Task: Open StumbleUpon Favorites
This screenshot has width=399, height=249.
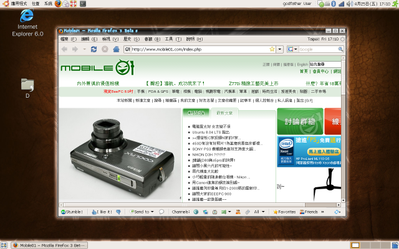Action: tap(284, 212)
